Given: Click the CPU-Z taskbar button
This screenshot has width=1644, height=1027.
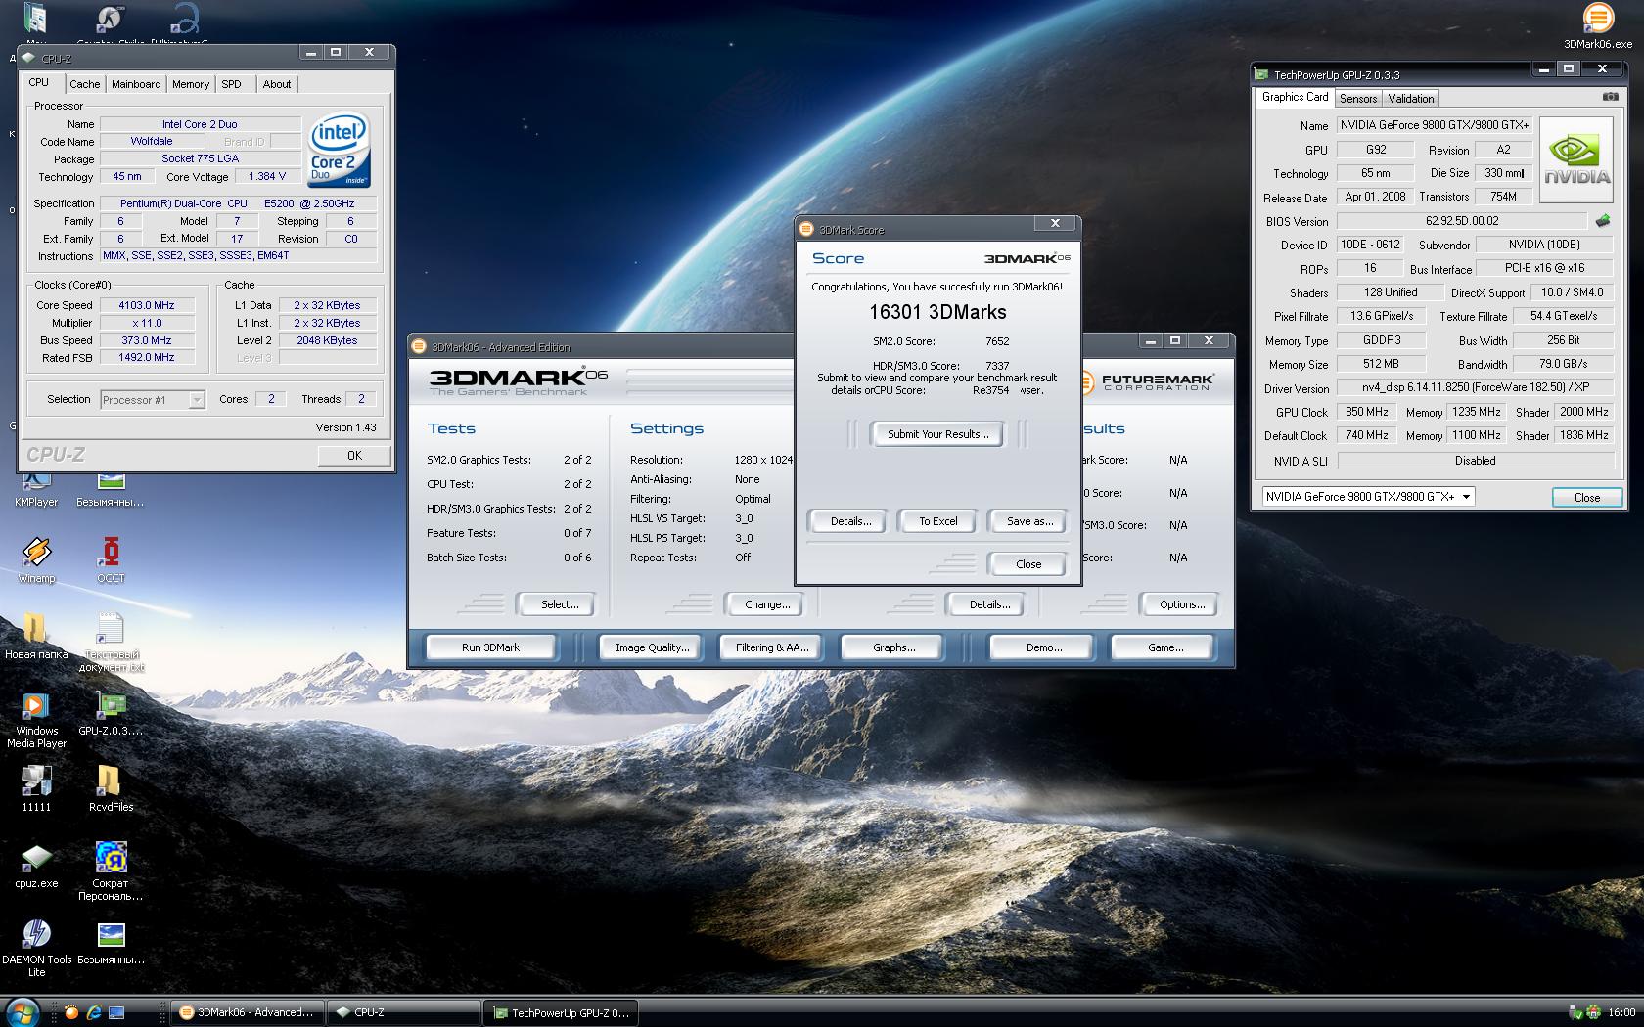Looking at the screenshot, I should point(404,1012).
